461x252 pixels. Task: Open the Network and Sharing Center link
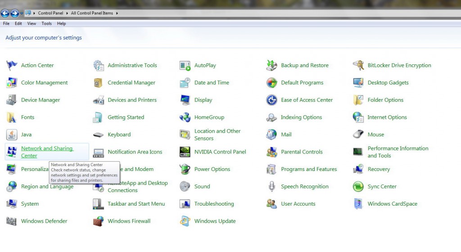tap(47, 152)
